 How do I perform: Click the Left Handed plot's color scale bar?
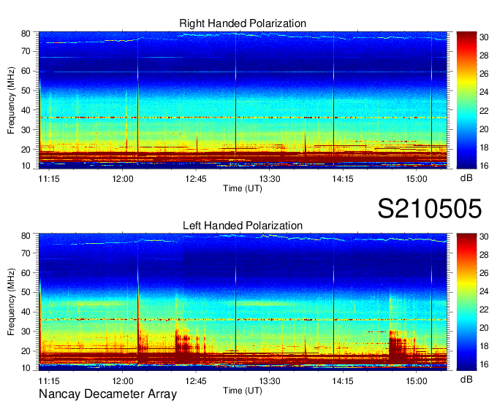pyautogui.click(x=466, y=302)
